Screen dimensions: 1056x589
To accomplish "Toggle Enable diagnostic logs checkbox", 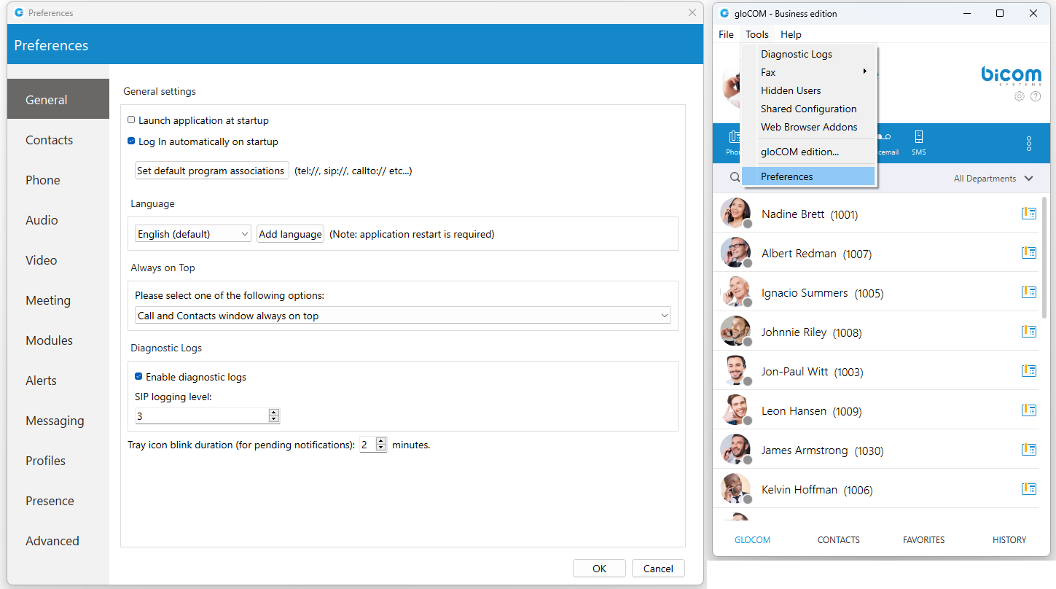I will (138, 377).
